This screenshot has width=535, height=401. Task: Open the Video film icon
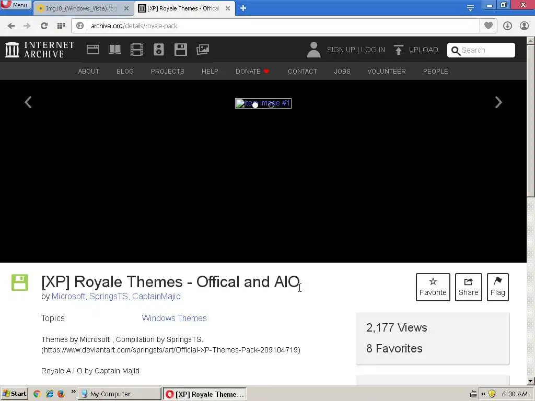137,50
